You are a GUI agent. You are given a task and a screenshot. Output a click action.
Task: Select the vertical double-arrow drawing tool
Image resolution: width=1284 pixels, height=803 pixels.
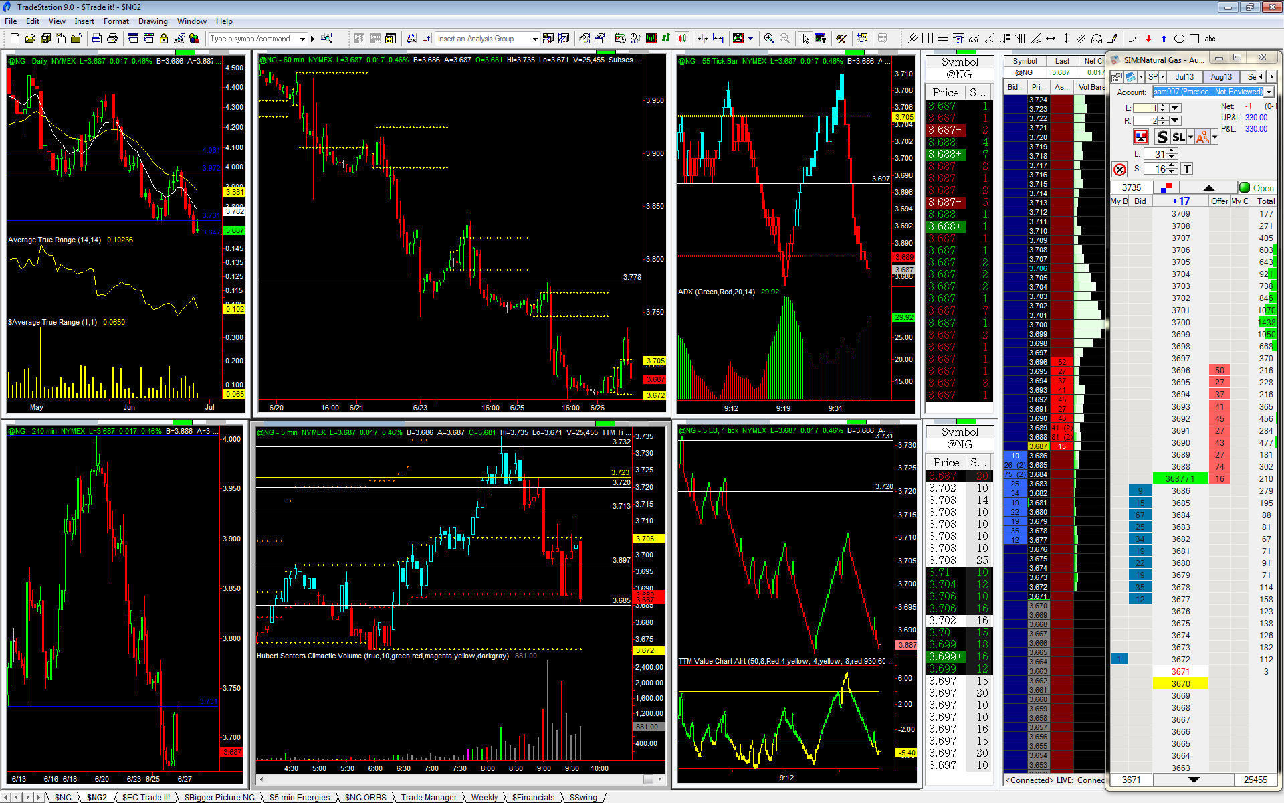point(1066,39)
